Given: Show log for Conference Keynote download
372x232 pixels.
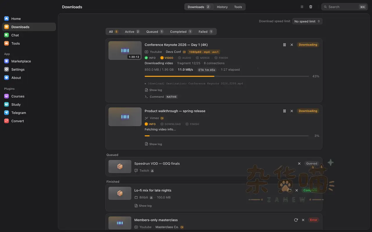Looking at the screenshot, I should 153,90.
